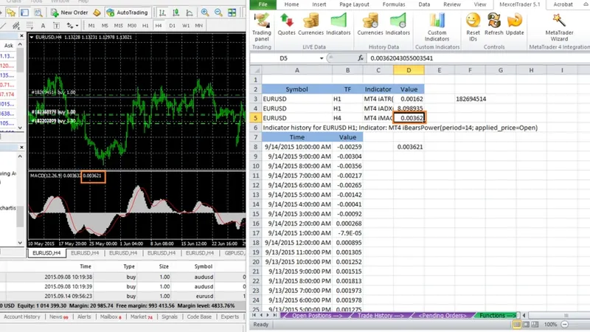Screen dimensions: 590x332
Task: Select the text label A drawing tool
Action: [43, 26]
